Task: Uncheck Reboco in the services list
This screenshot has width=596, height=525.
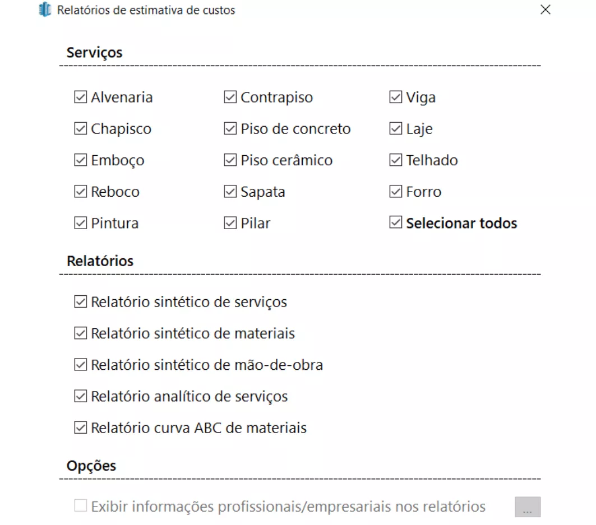Action: point(80,192)
